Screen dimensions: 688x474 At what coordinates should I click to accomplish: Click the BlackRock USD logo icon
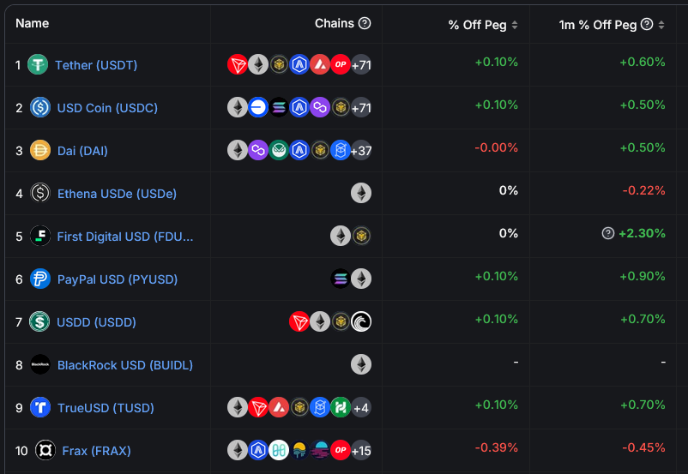click(40, 364)
